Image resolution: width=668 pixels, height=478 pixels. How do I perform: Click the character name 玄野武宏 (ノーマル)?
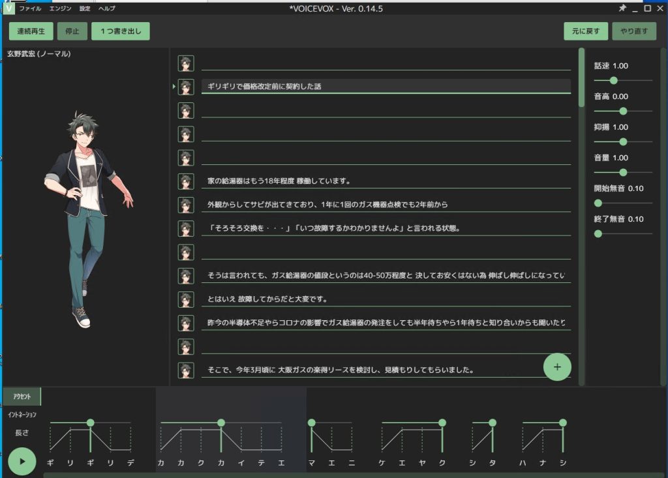pyautogui.click(x=38, y=54)
